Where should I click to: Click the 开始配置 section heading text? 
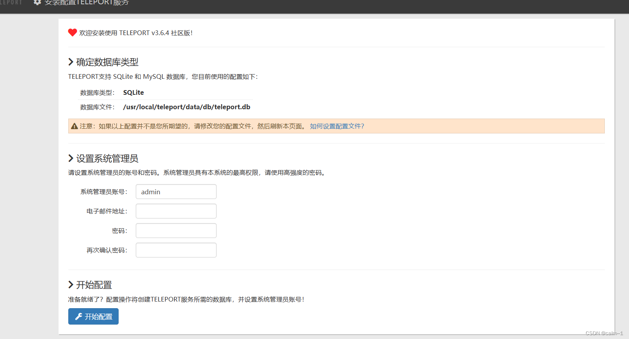tap(94, 285)
